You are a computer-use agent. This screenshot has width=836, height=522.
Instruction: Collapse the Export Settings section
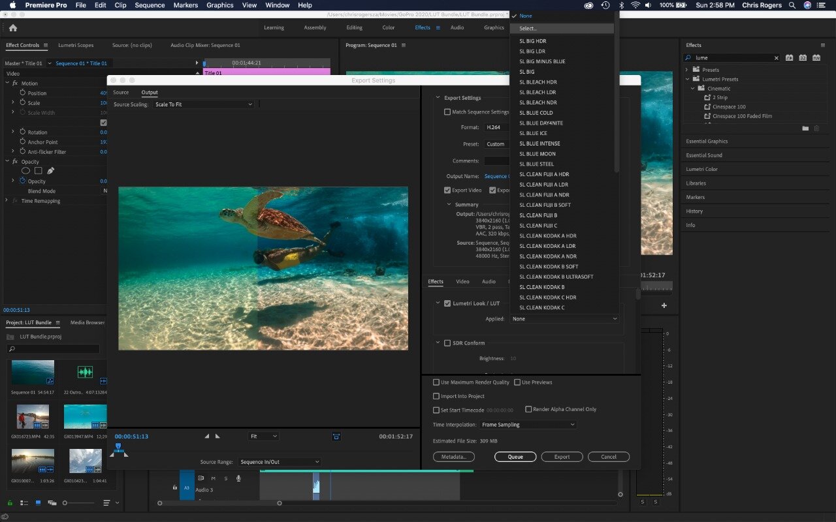(438, 98)
